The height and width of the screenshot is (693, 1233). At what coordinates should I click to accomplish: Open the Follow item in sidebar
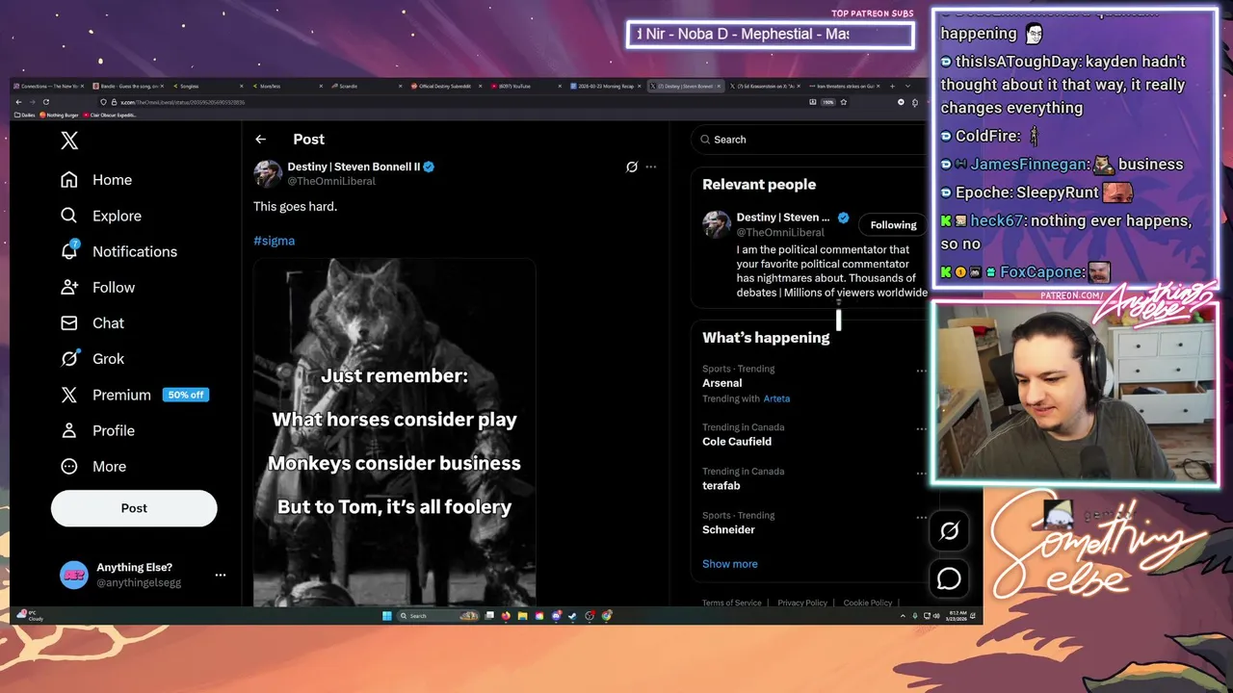pyautogui.click(x=97, y=287)
